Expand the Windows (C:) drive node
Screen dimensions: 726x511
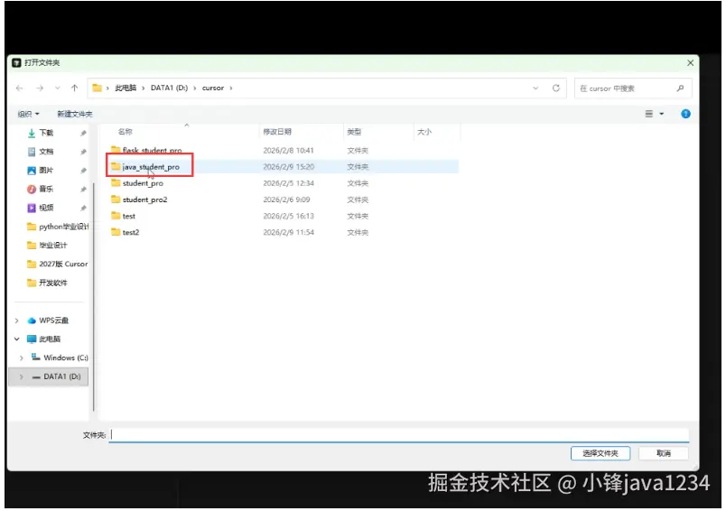pyautogui.click(x=22, y=358)
